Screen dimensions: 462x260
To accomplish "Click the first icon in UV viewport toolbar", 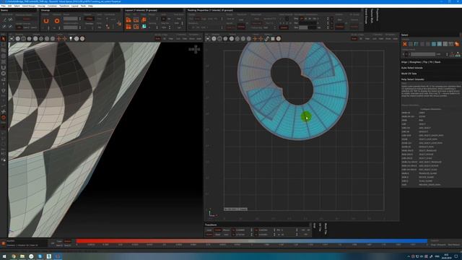I will pos(208,38).
